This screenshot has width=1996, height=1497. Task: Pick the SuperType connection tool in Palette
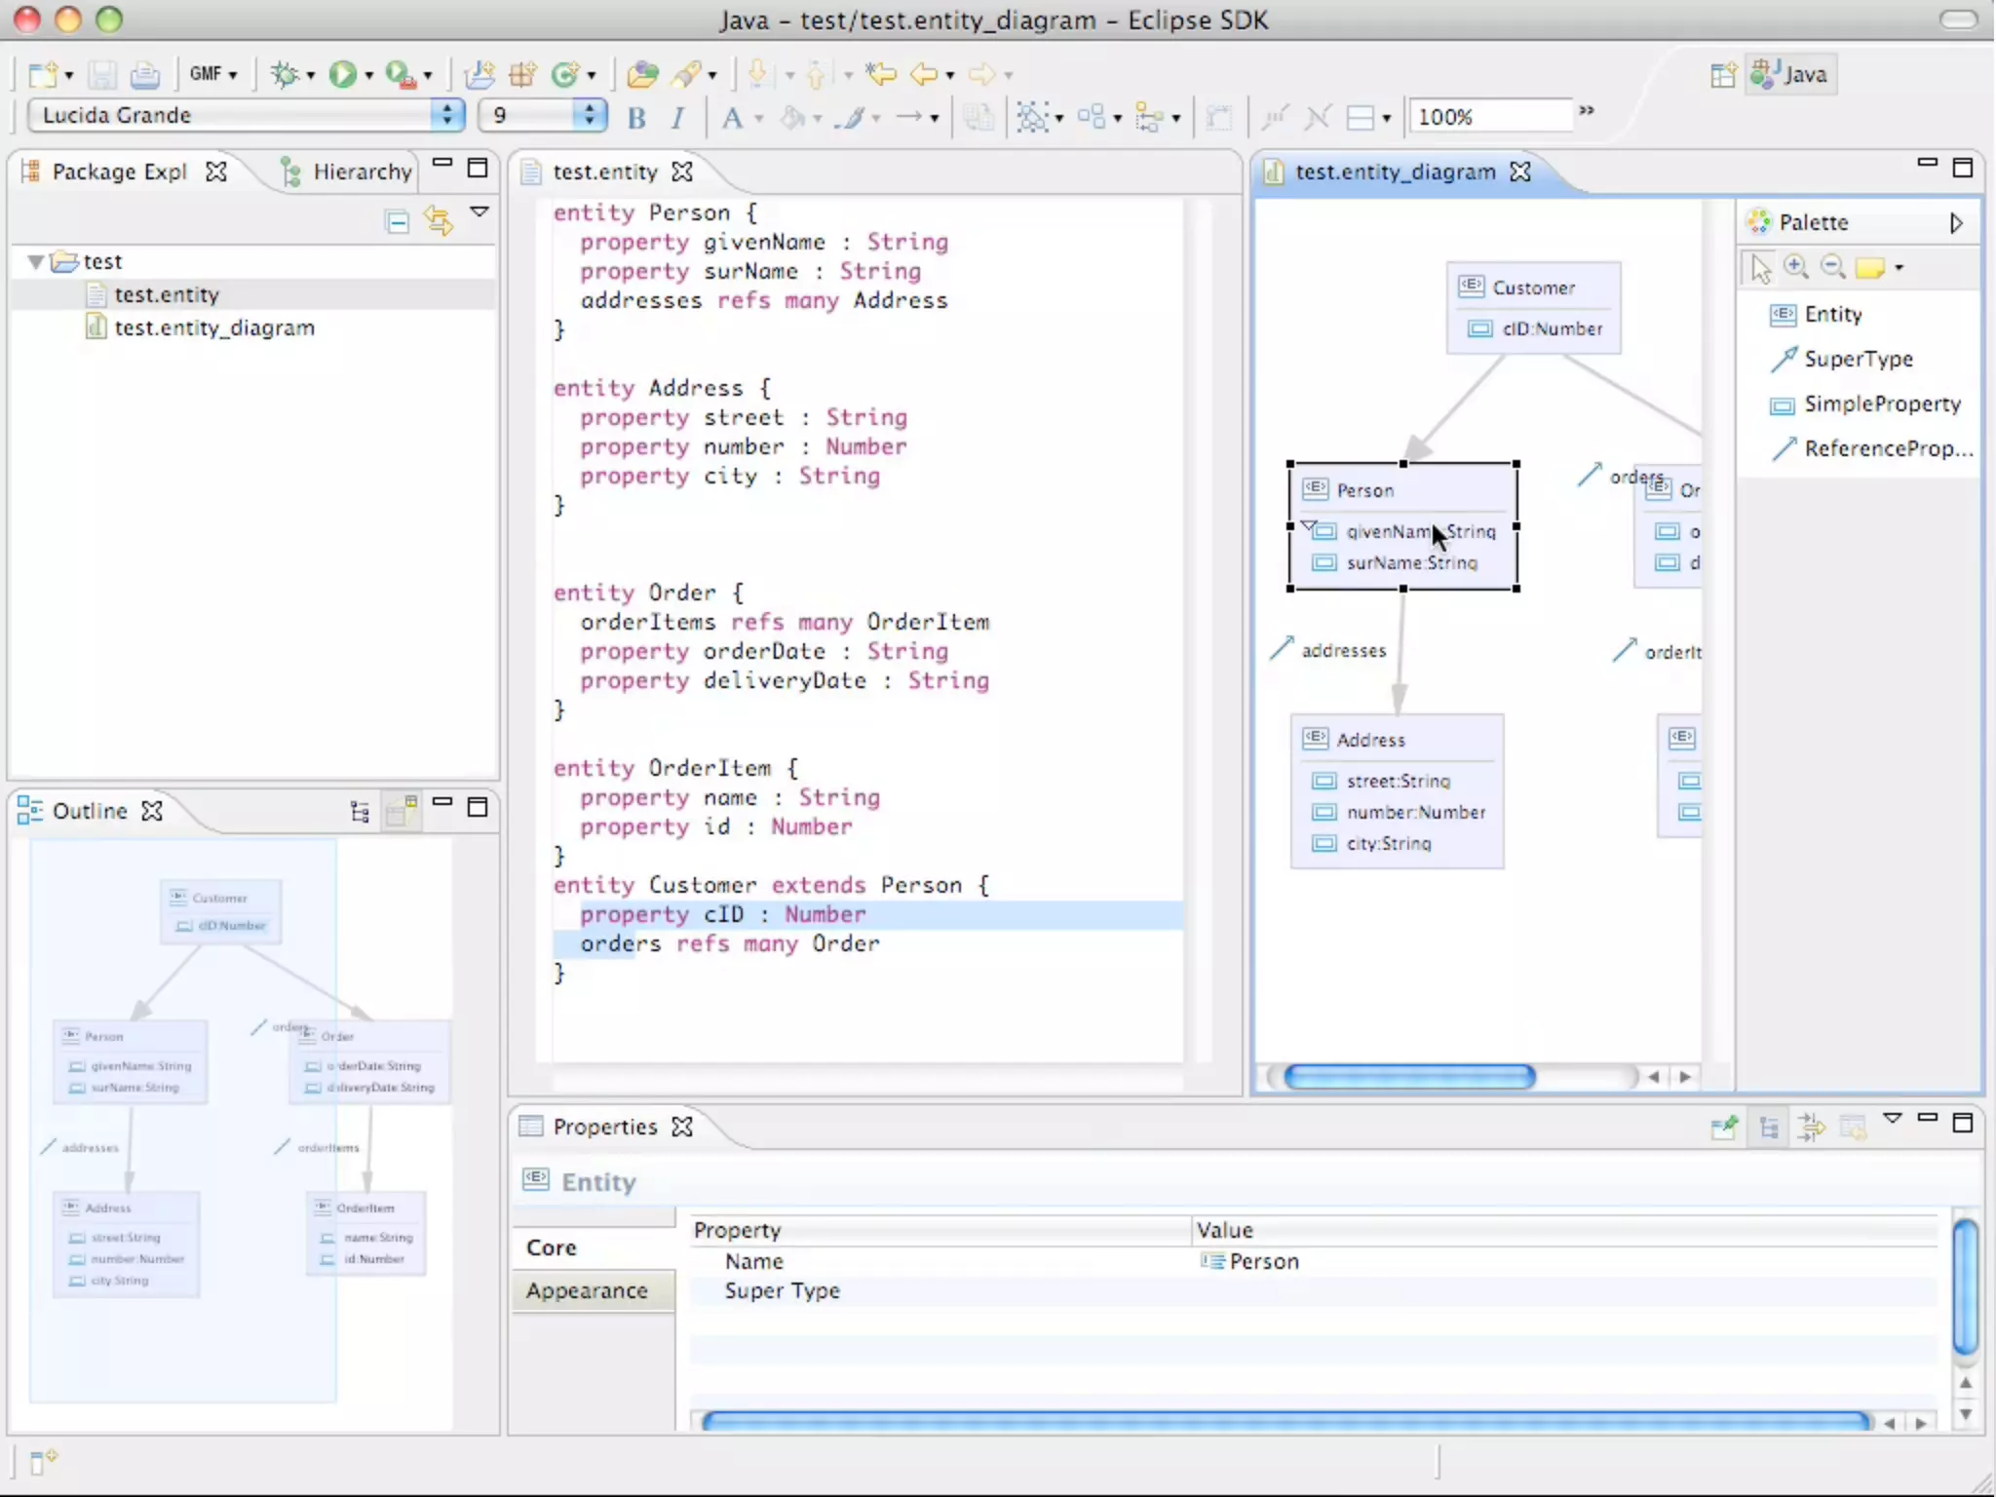pos(1858,359)
